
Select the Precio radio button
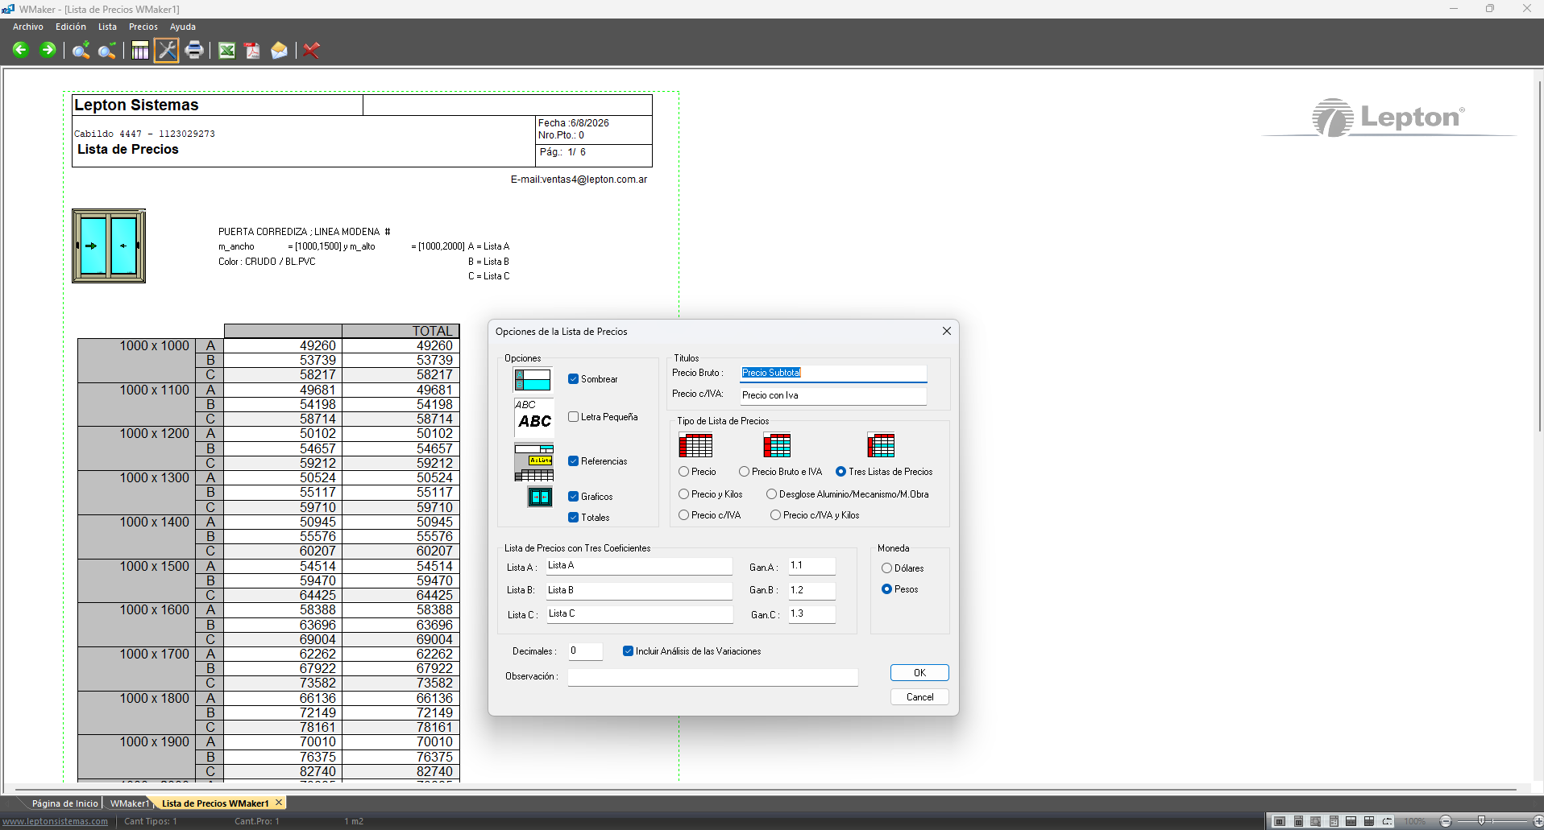pyautogui.click(x=684, y=472)
